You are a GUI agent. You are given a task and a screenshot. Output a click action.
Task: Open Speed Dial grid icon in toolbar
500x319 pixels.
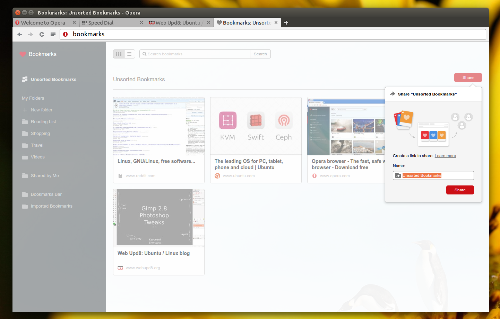pyautogui.click(x=53, y=34)
